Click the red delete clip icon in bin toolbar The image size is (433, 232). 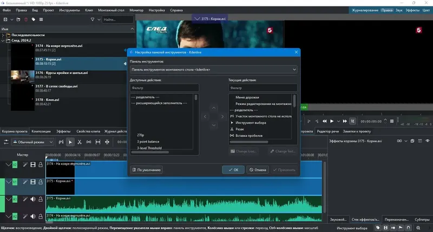pos(26,19)
